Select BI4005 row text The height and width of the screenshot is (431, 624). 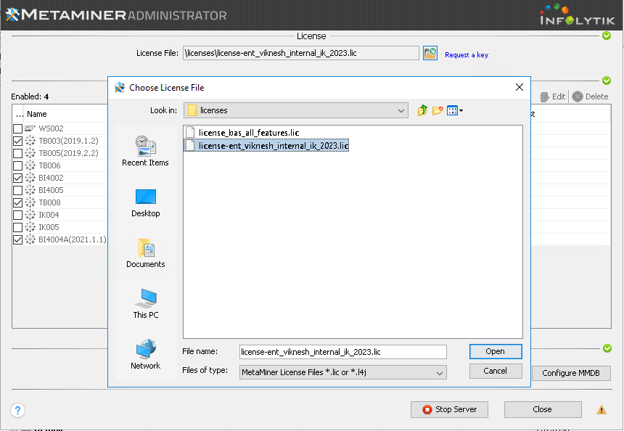click(x=51, y=190)
